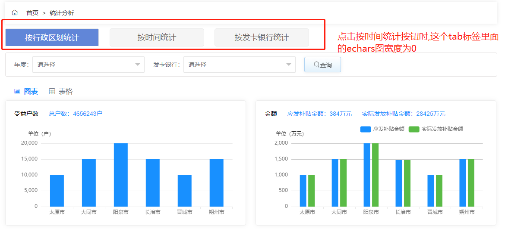This screenshot has height=235, width=505.
Task: Switch to the 表格 table view
Action: [60, 92]
